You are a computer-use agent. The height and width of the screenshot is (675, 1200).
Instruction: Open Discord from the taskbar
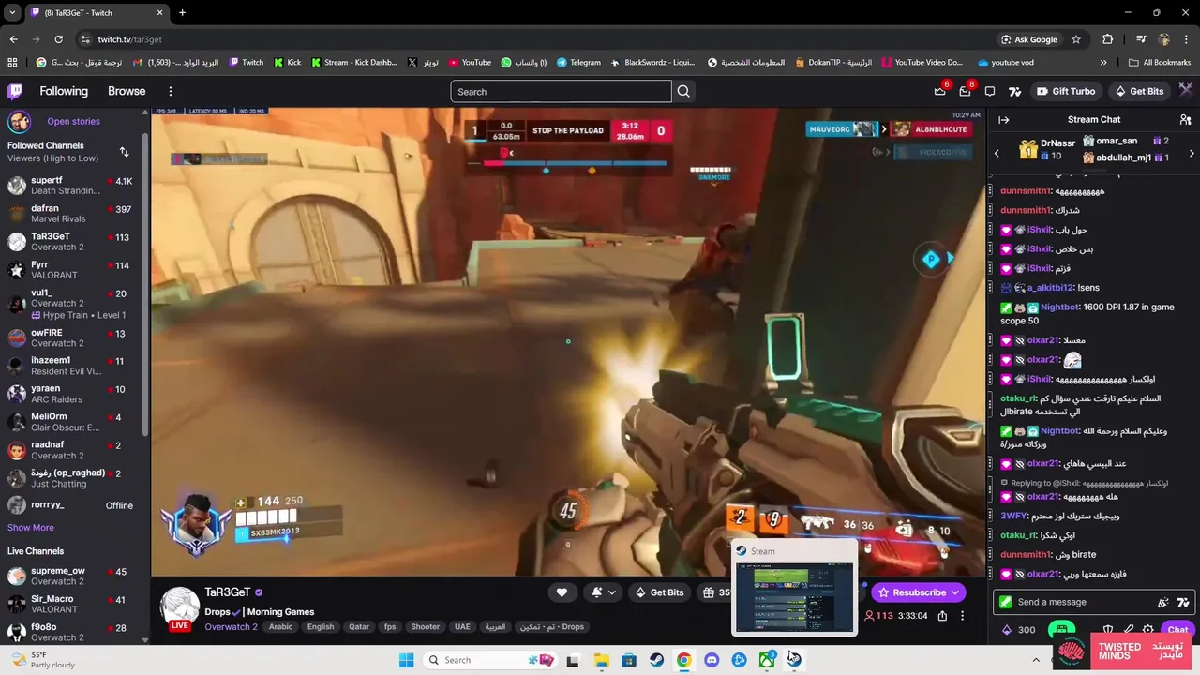point(712,660)
